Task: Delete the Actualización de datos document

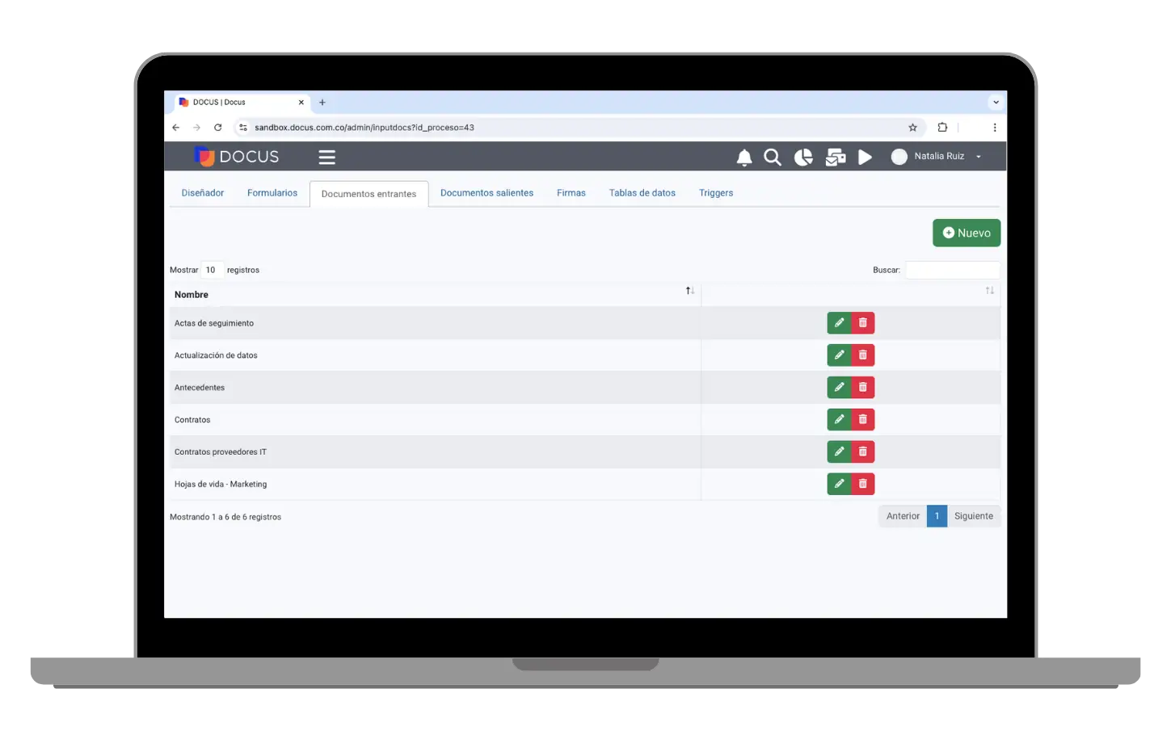Action: [862, 355]
